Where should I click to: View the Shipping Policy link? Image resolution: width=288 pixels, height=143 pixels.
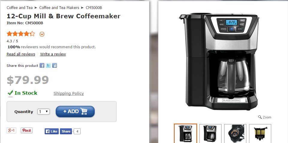coord(69,93)
